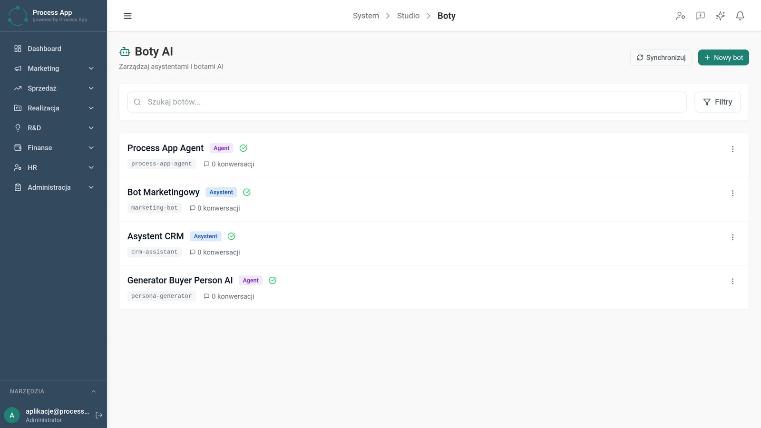Expand the Finanse menu chevron
Image resolution: width=761 pixels, height=428 pixels.
(x=91, y=148)
